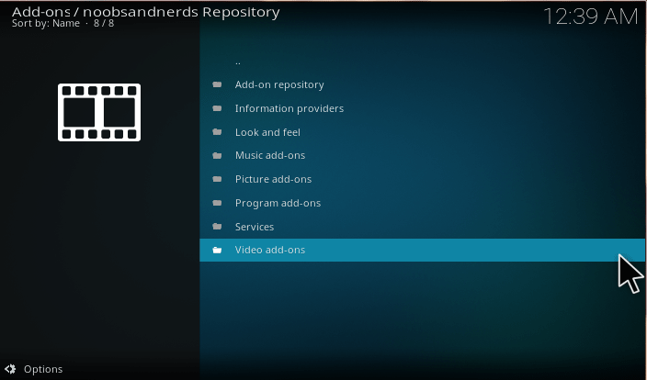Image resolution: width=647 pixels, height=380 pixels.
Task: Open the Information providers category
Action: [422, 108]
